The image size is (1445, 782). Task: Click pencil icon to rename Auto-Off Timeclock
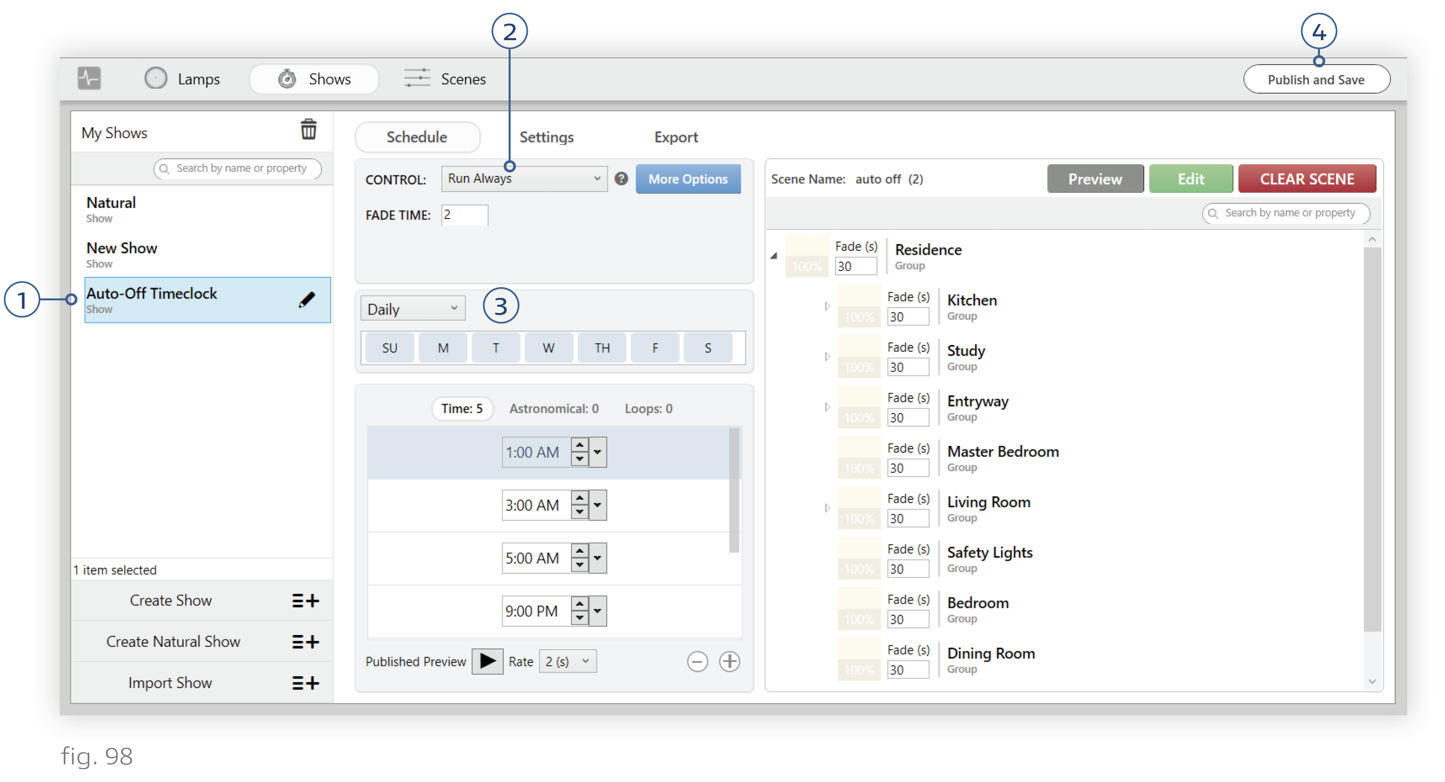pyautogui.click(x=306, y=300)
